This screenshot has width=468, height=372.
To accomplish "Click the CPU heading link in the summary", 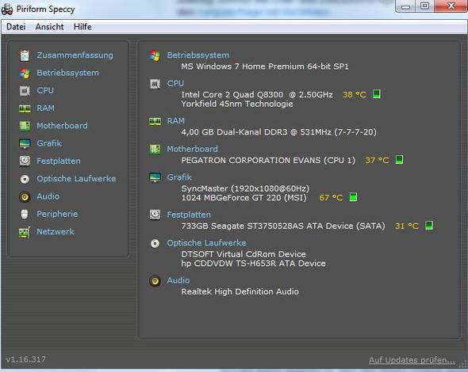I will (x=175, y=83).
